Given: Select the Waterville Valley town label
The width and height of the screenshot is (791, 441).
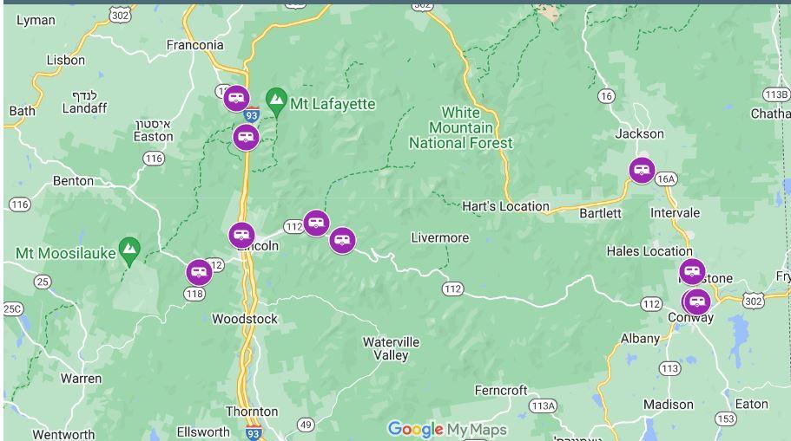Looking at the screenshot, I should point(391,348).
